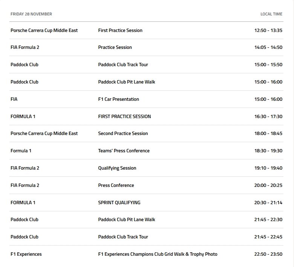The image size is (294, 267).
Task: Open the Teams' Press Conference event
Action: 124,151
